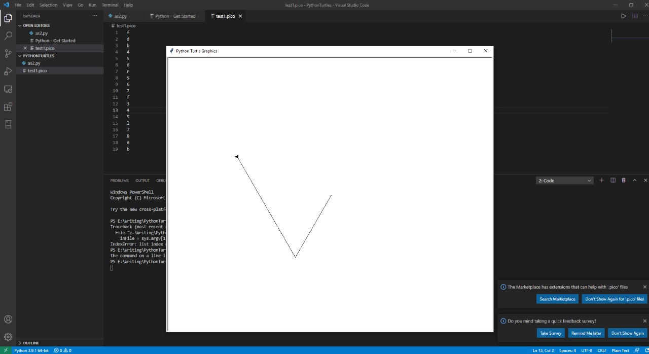
Task: Click the Search Marketplace button
Action: click(557, 299)
